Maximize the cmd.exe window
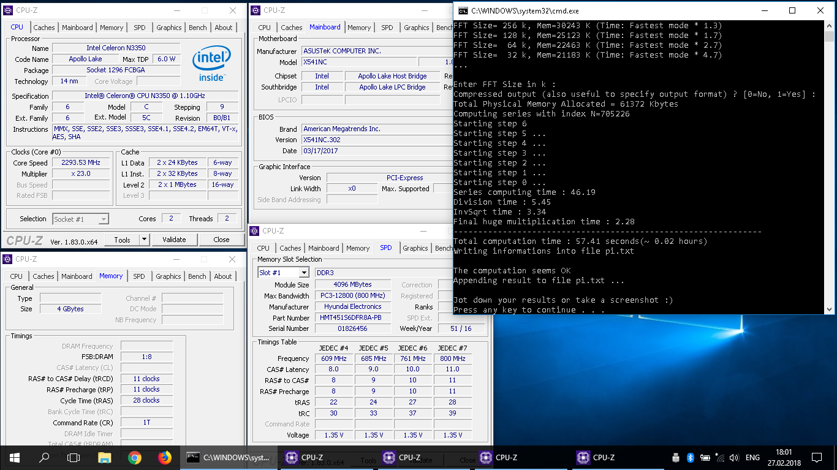Image resolution: width=837 pixels, height=470 pixels. (792, 10)
